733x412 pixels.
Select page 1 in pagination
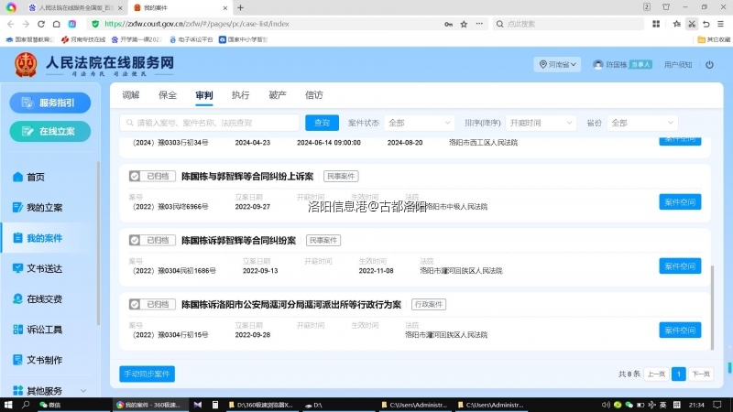click(679, 374)
